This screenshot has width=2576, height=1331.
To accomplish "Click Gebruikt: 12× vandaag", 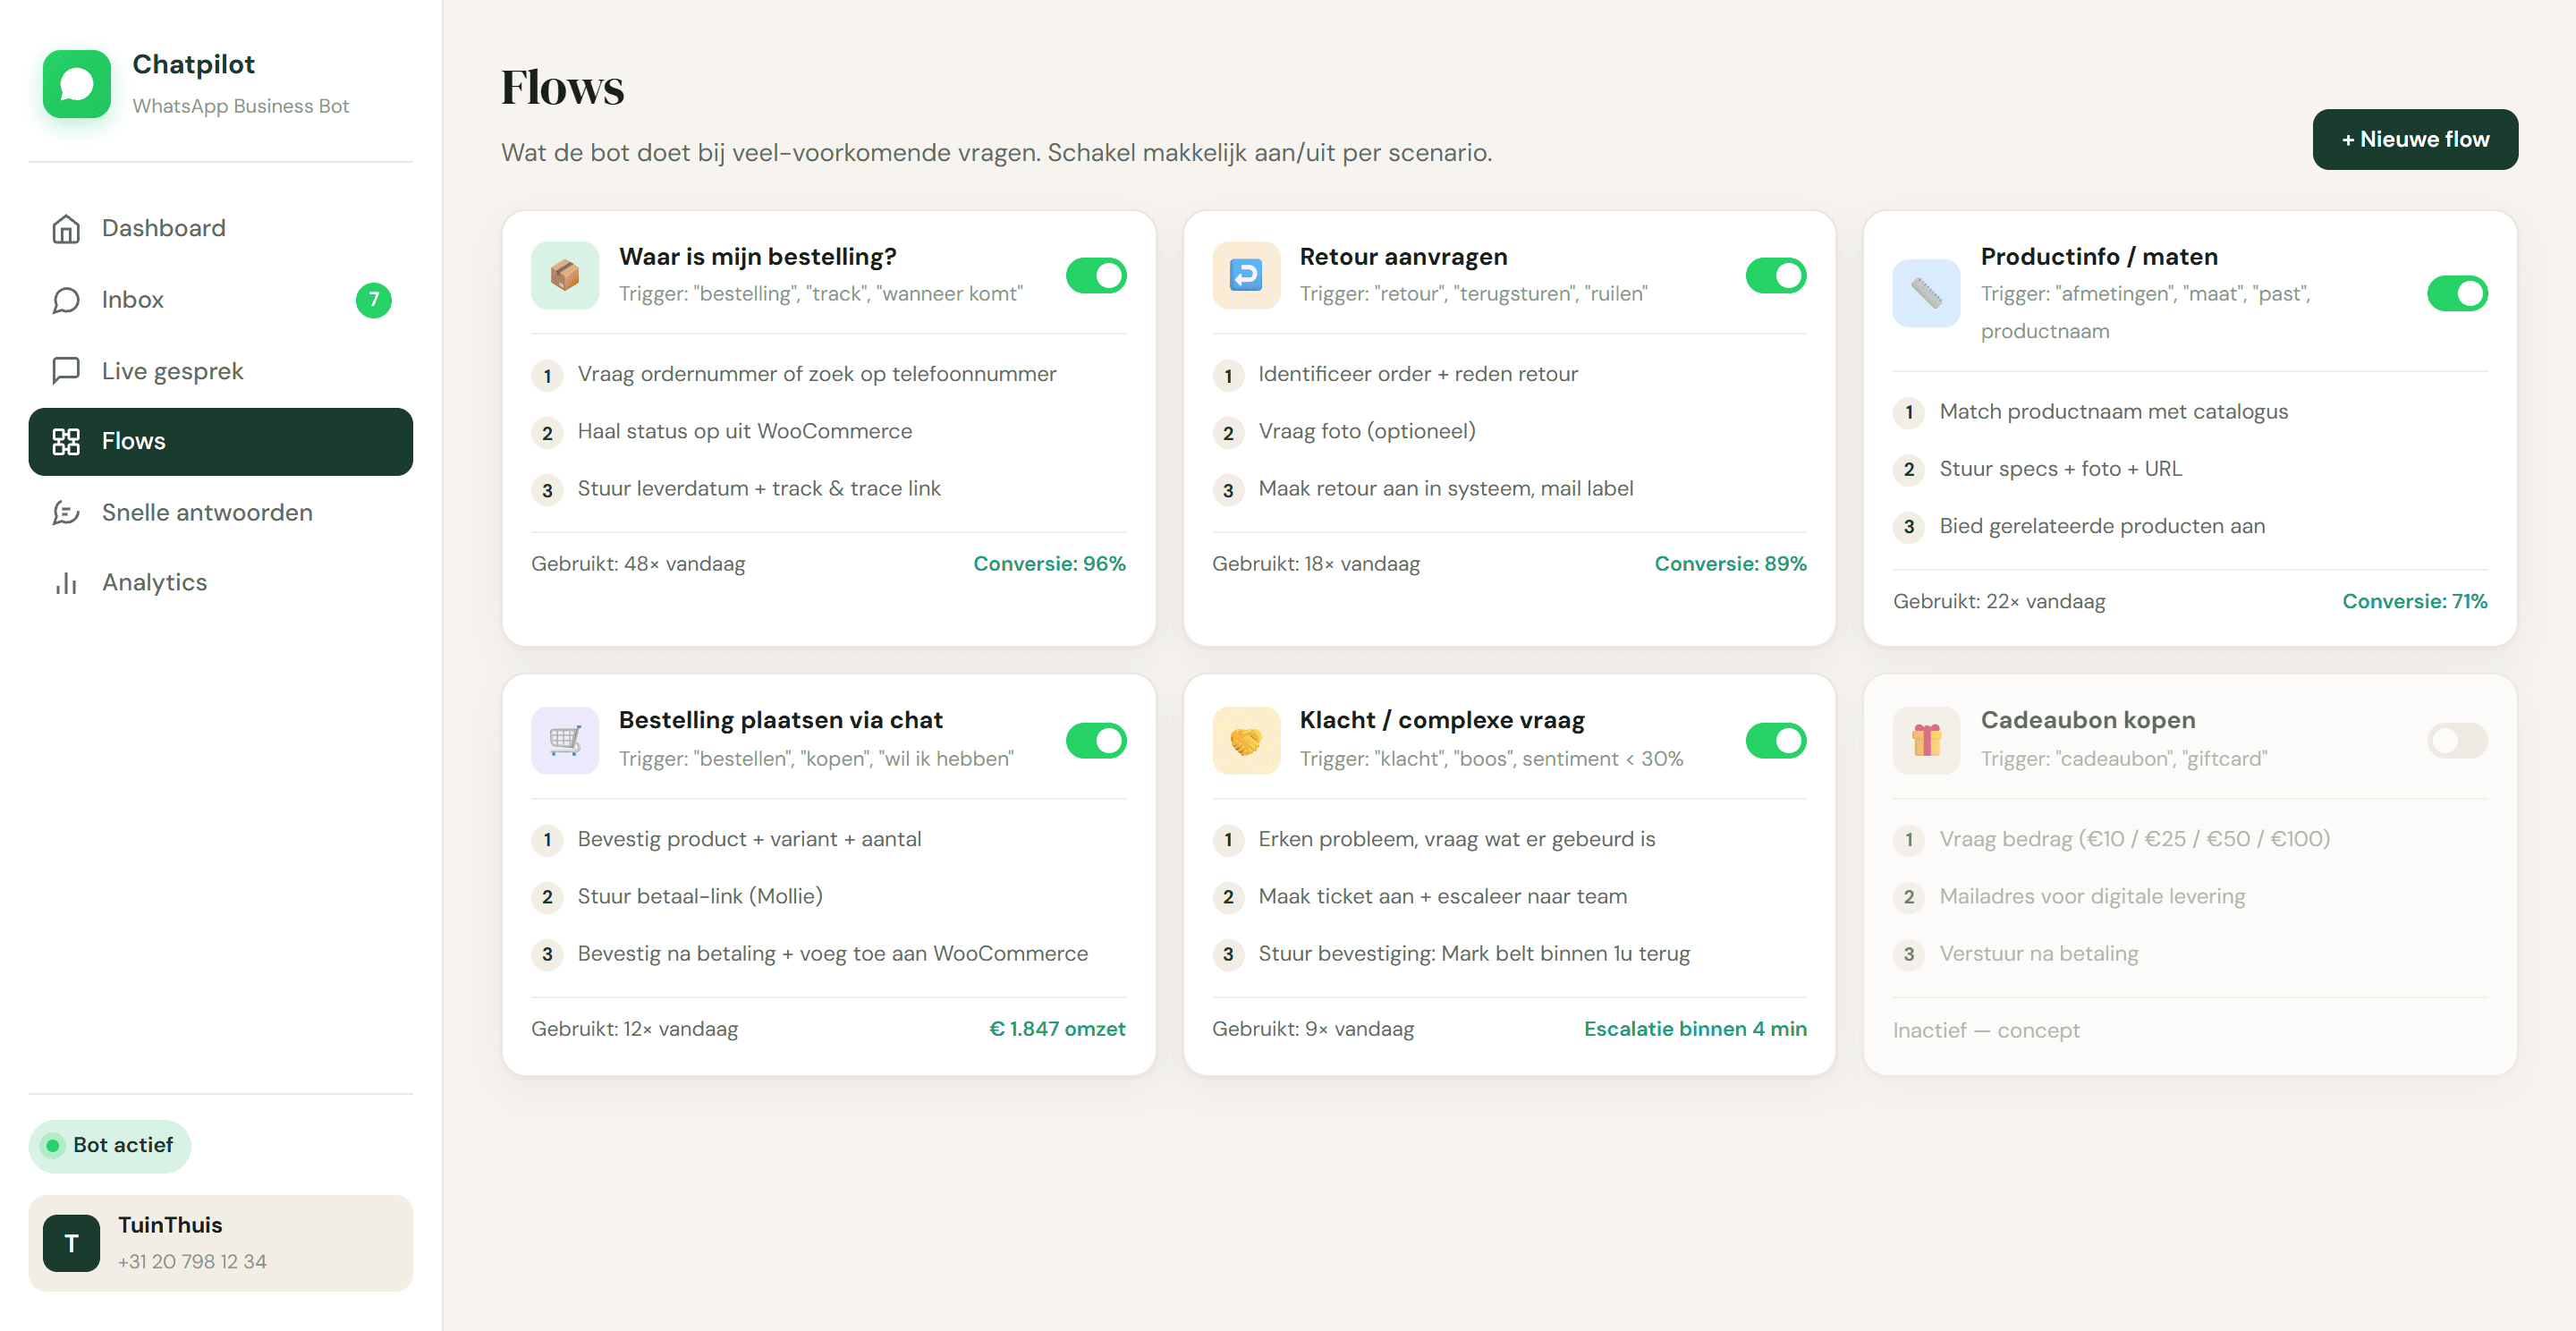I will click(x=634, y=1029).
